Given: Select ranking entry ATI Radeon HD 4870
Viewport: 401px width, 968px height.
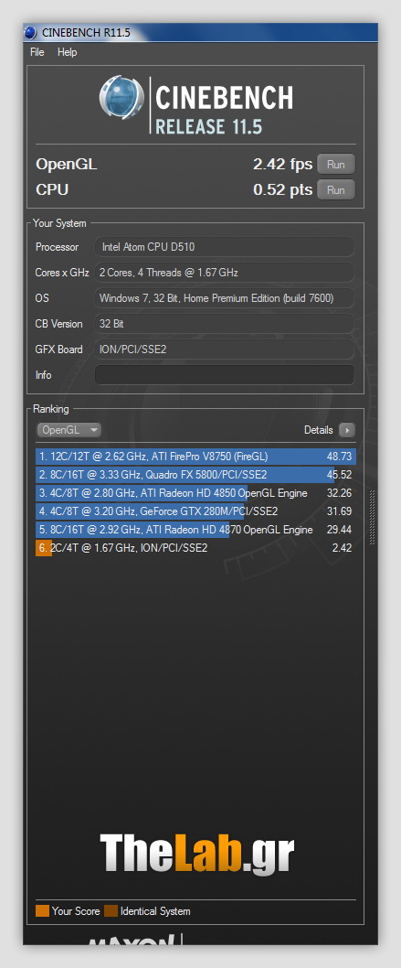Looking at the screenshot, I should point(195,530).
